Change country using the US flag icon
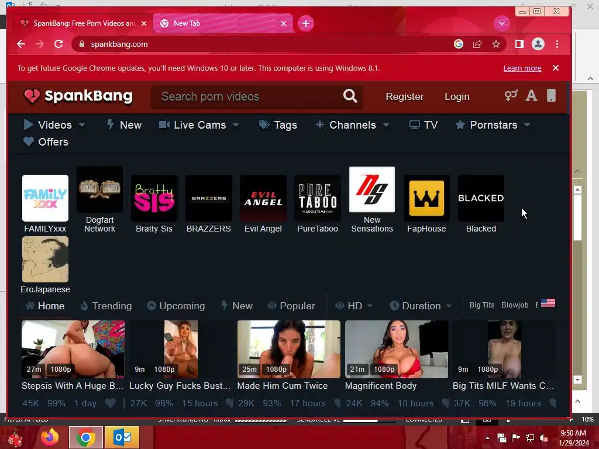 coord(548,303)
